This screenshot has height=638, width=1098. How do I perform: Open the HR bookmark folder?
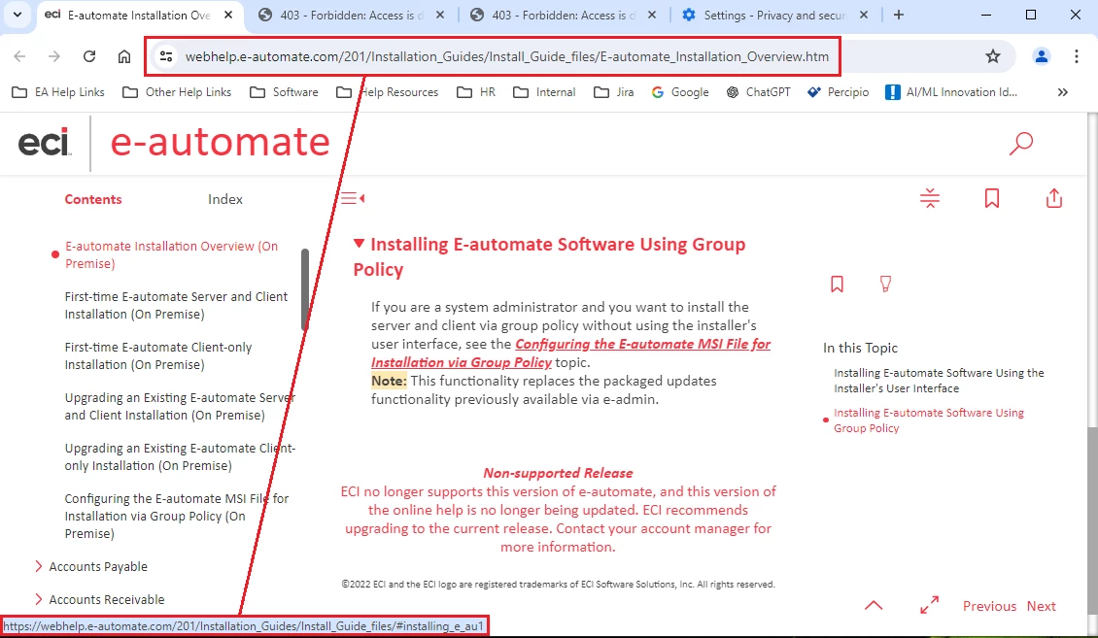pos(476,92)
